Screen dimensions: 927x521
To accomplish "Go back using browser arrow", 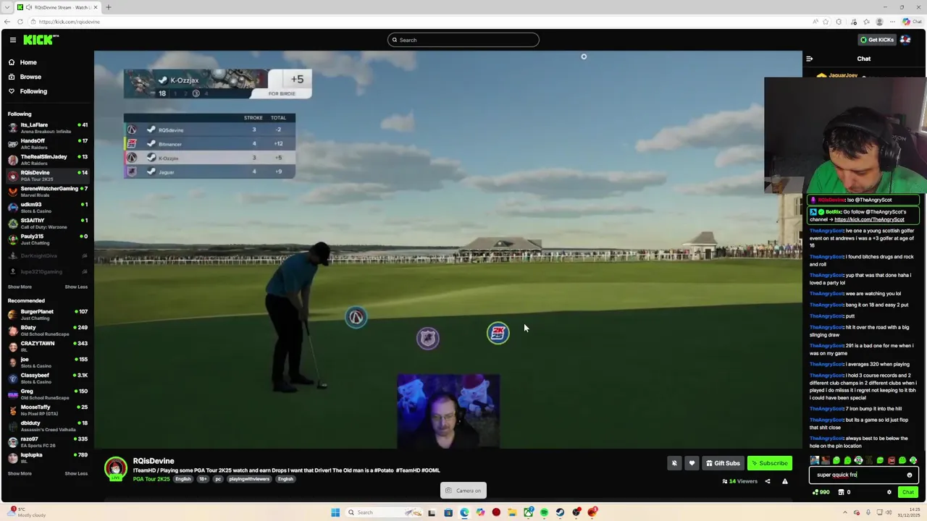I will [7, 22].
